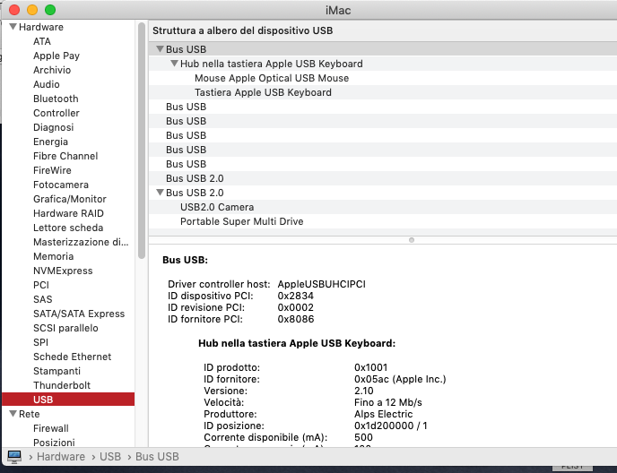Click the split pane divider handle dot
This screenshot has height=473, width=617.
pos(412,240)
